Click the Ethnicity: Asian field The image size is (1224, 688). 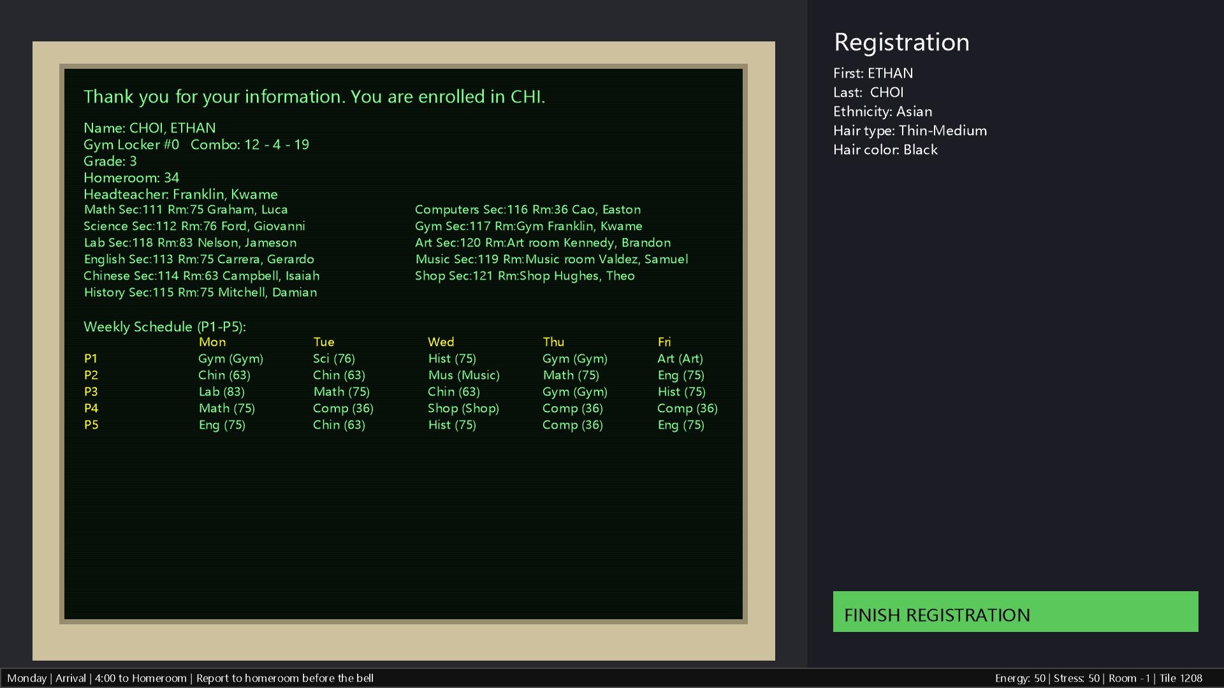pos(883,111)
